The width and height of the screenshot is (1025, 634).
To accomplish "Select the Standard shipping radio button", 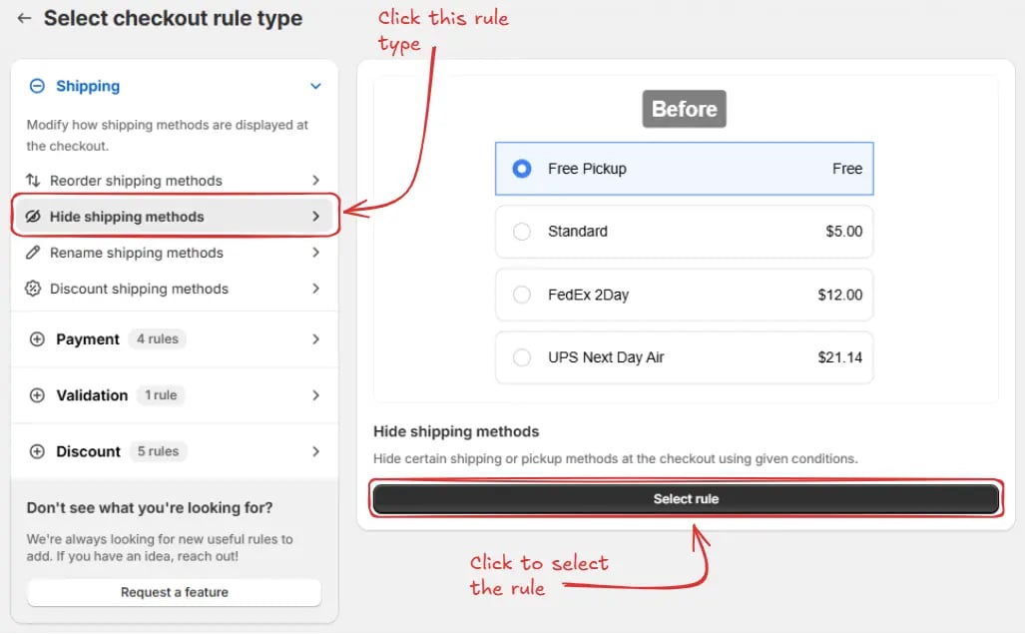I will [x=522, y=232].
